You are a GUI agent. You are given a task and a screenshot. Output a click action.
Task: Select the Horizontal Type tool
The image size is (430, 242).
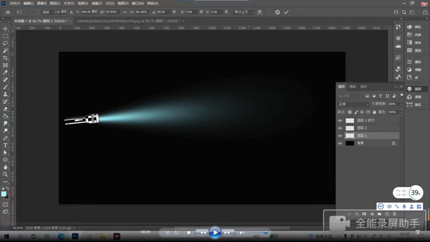pyautogui.click(x=5, y=145)
